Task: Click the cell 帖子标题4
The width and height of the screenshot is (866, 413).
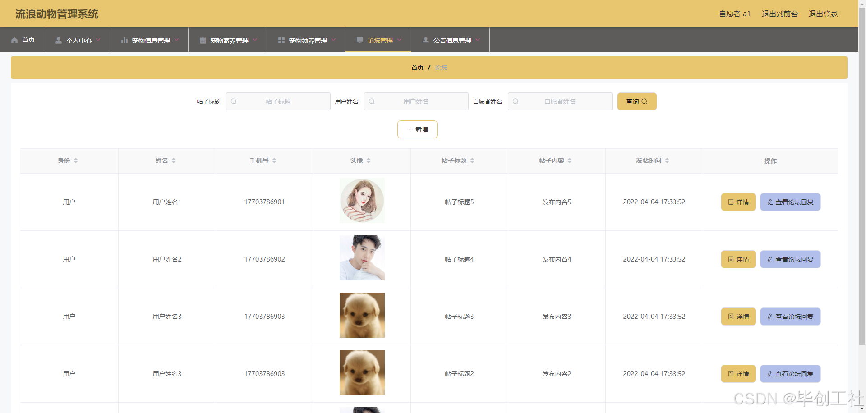Action: pos(459,259)
